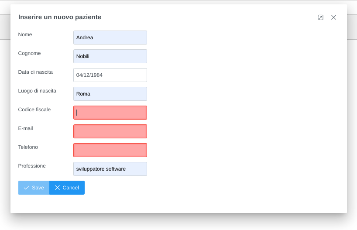This screenshot has height=230, width=357.
Task: Click the Luogo di nascita label
Action: [x=37, y=91]
